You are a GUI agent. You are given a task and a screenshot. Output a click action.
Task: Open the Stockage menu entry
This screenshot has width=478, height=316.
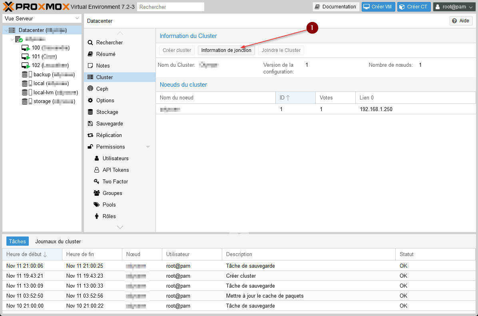[107, 112]
